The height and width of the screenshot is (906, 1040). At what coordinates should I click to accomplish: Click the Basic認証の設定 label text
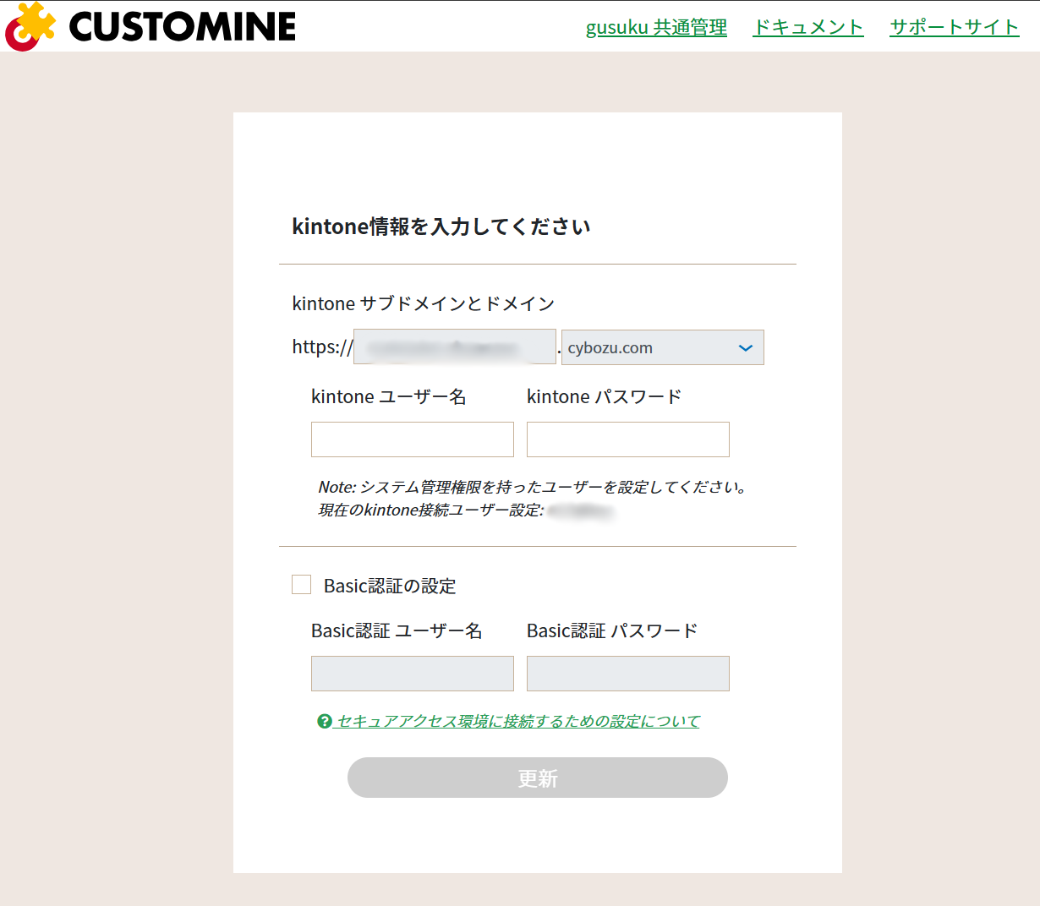pyautogui.click(x=390, y=586)
